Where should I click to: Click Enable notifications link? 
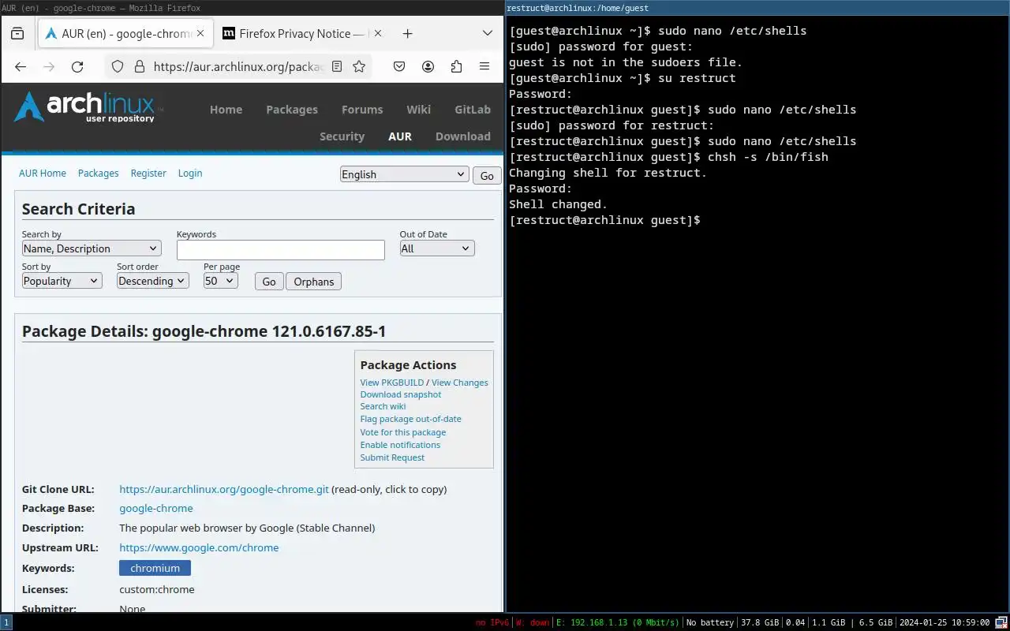(x=400, y=445)
